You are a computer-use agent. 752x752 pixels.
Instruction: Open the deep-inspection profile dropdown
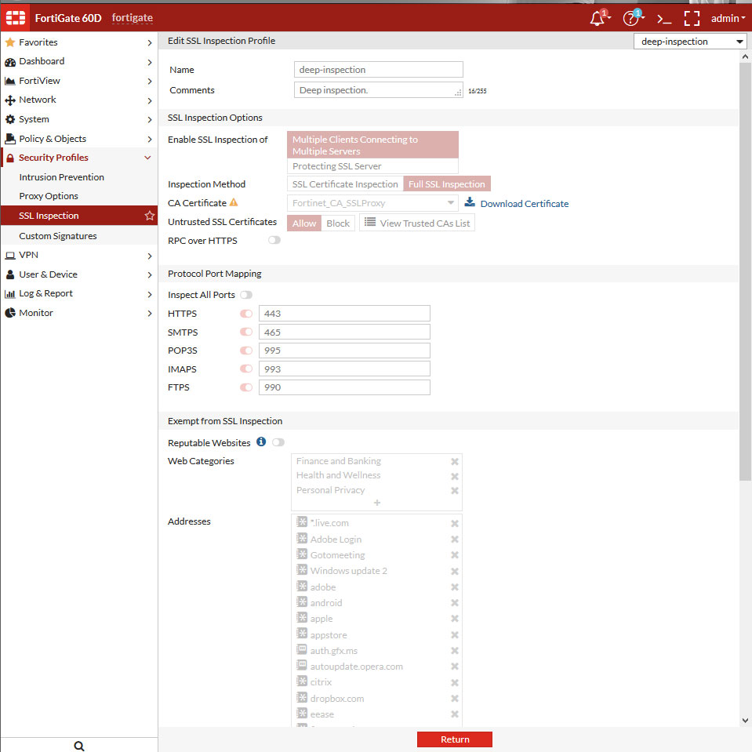689,42
